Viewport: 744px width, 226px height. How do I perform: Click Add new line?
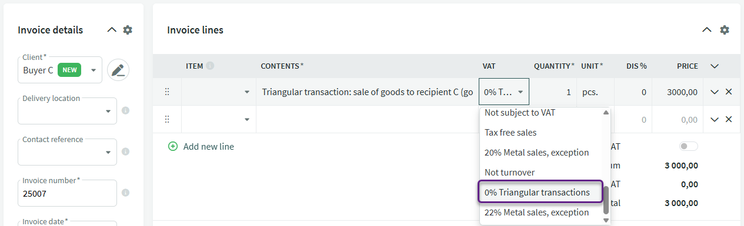(201, 147)
